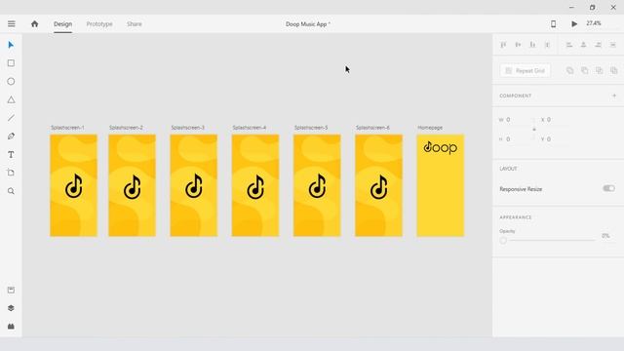
Task: Select the Splashscreen-2 artboard label
Action: [126, 128]
